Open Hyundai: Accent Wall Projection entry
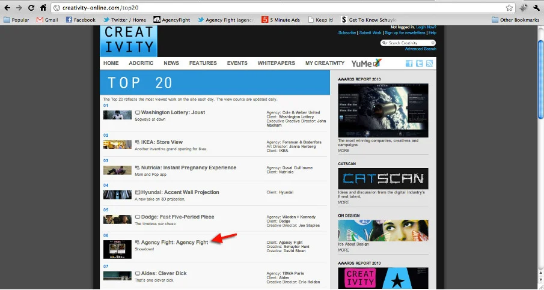544x290 pixels. point(180,192)
